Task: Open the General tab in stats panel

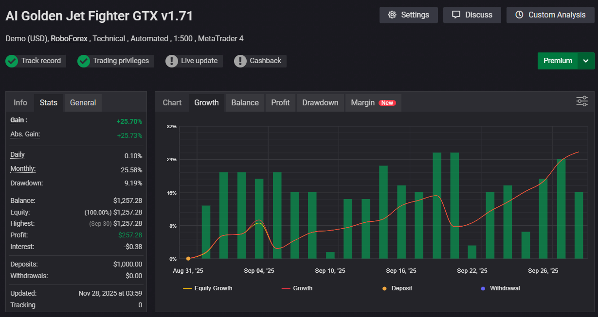Action: tap(83, 102)
